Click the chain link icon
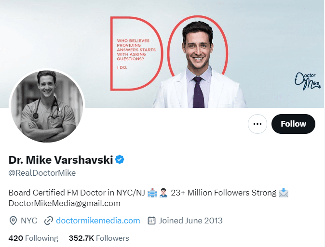The height and width of the screenshot is (247, 325). (48, 221)
